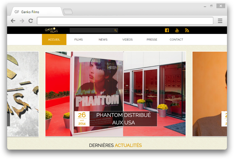The image size is (234, 159).
Task: Open the Ganko Films Facebook page icon
Action: tap(167, 30)
